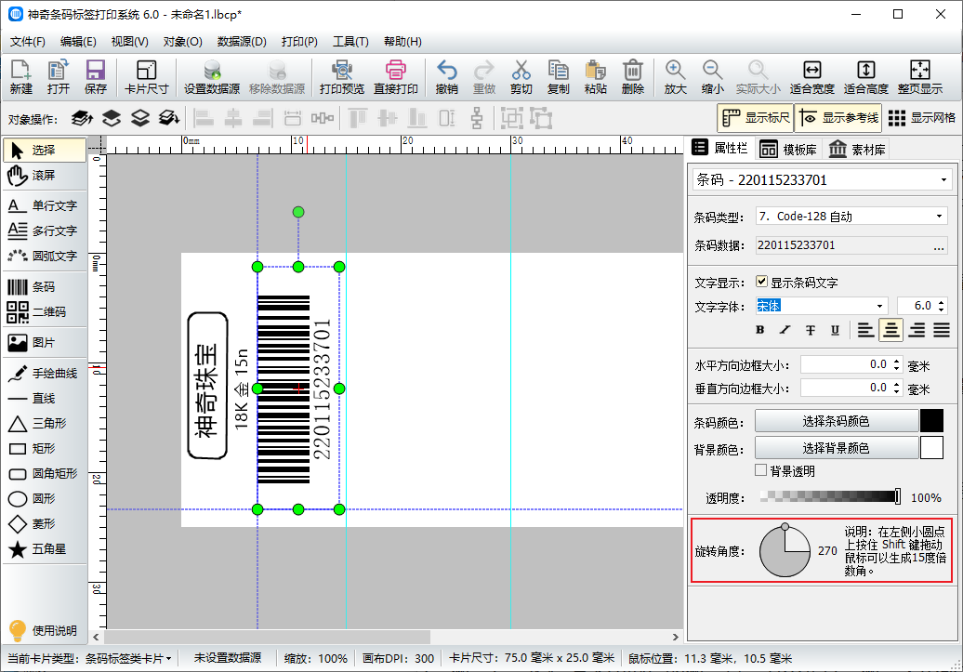Select the 条码 barcode tool

pyautogui.click(x=44, y=287)
